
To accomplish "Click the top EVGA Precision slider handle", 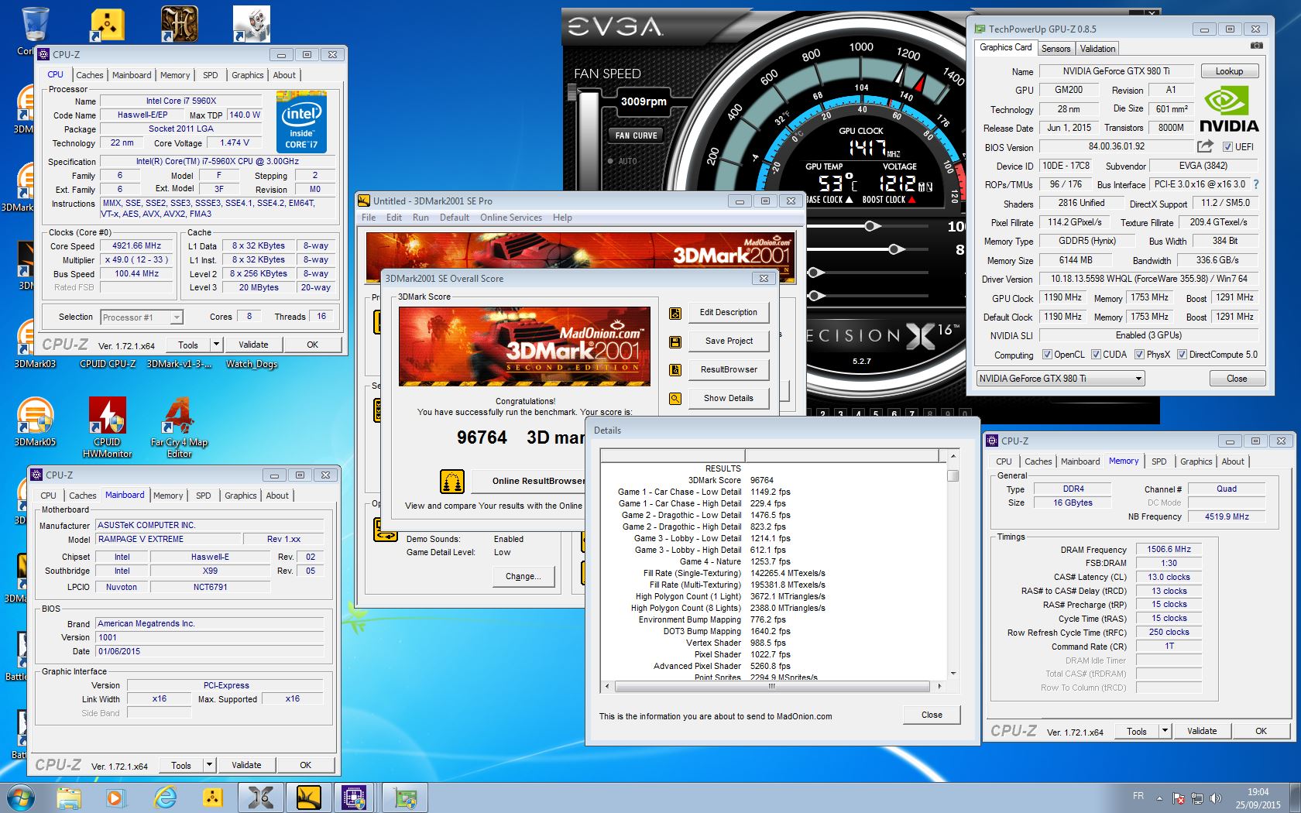I will click(872, 226).
